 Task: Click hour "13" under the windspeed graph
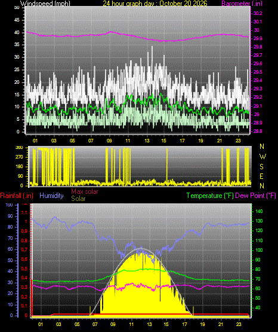(x=147, y=141)
